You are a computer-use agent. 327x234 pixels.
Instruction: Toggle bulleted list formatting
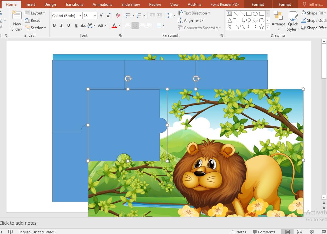[127, 15]
